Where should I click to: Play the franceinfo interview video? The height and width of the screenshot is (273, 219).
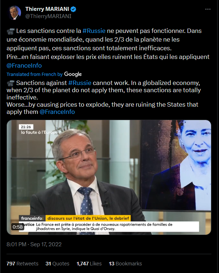[x=109, y=177]
